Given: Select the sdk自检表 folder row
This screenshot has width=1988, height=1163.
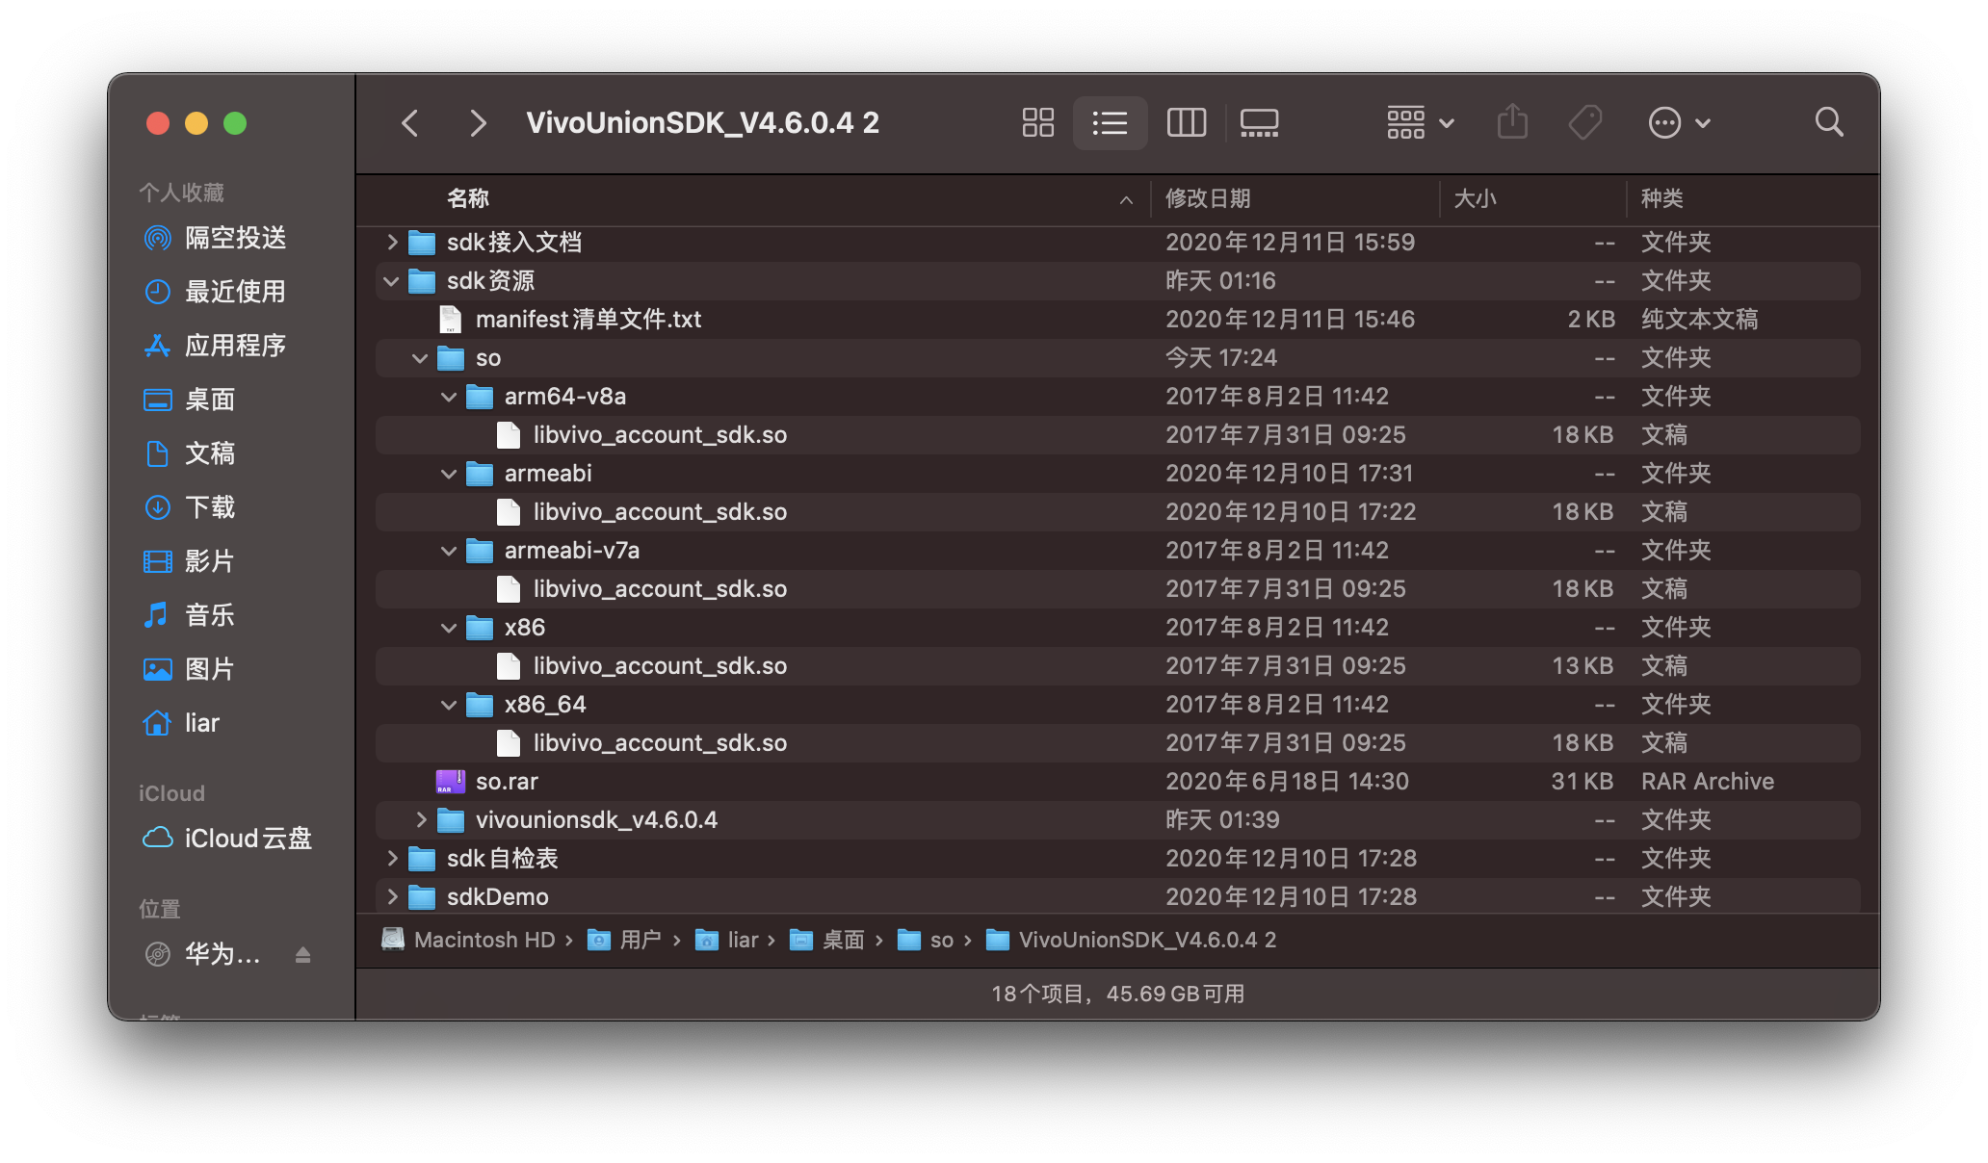Looking at the screenshot, I should click(x=1117, y=859).
